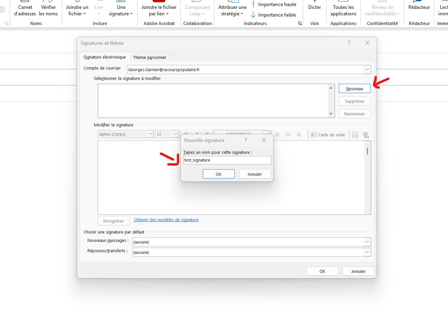Click the insert picture icon in signature toolbar

[x=355, y=135]
